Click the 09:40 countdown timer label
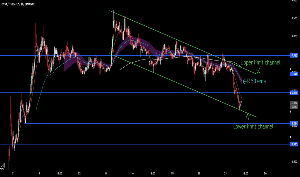The height and width of the screenshot is (177, 300). [x=294, y=107]
